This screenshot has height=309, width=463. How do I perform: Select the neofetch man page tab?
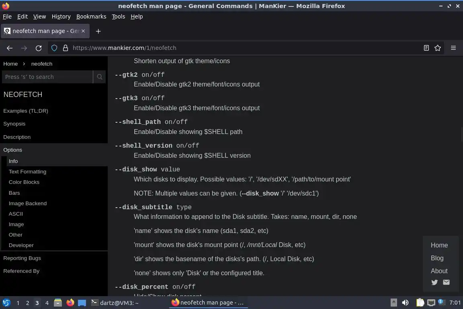[x=45, y=31]
